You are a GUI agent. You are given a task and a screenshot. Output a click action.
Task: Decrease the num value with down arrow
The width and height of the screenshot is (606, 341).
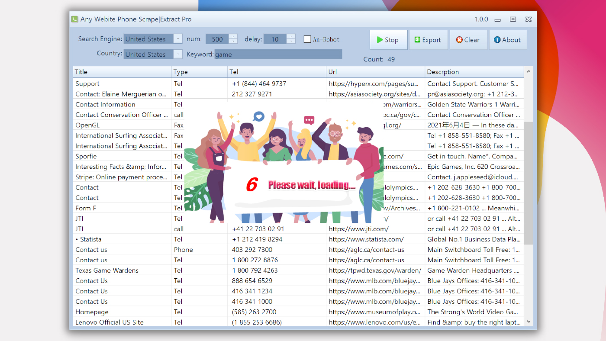[x=233, y=42]
